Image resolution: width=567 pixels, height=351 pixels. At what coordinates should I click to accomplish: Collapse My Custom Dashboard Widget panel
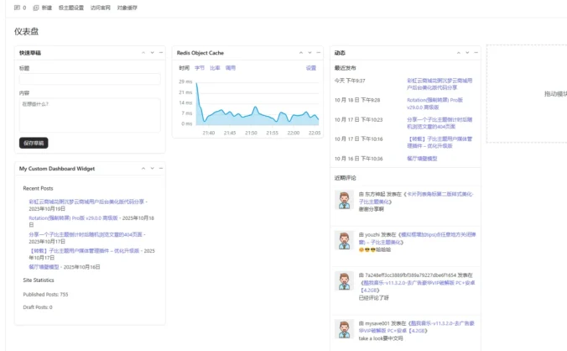pyautogui.click(x=161, y=169)
